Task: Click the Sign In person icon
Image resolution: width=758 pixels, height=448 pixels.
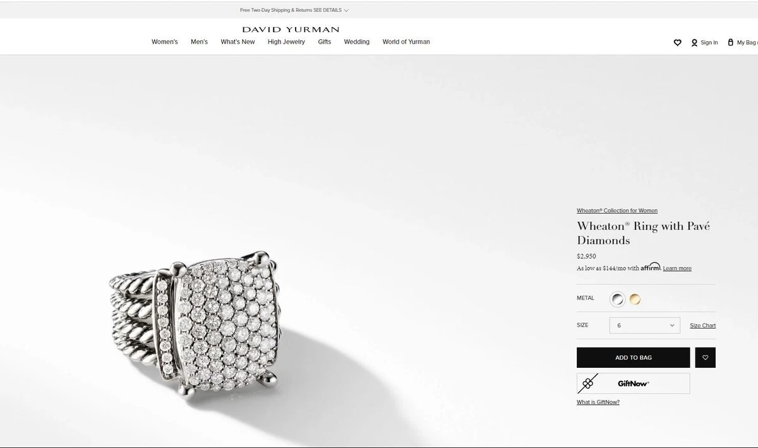Action: click(694, 42)
